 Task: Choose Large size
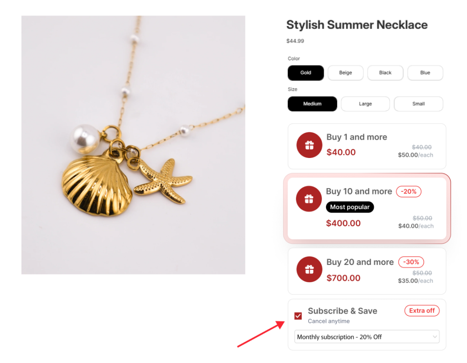tap(365, 104)
